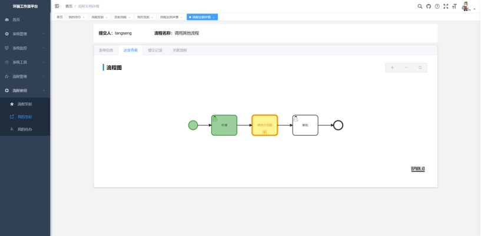Switch to the 首页 page tag
This screenshot has height=236, width=481.
60,17
